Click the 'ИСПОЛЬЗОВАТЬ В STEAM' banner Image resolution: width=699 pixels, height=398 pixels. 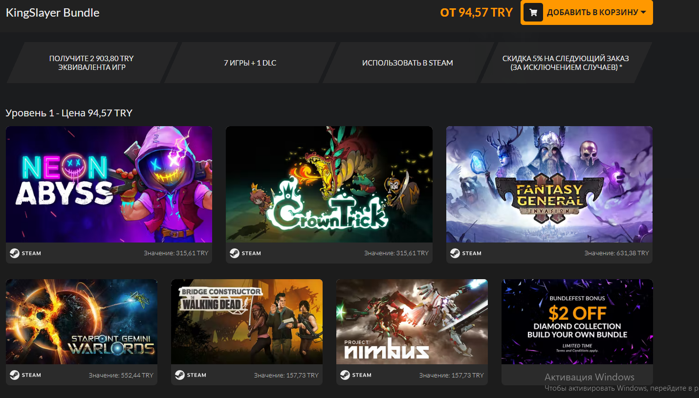click(408, 63)
